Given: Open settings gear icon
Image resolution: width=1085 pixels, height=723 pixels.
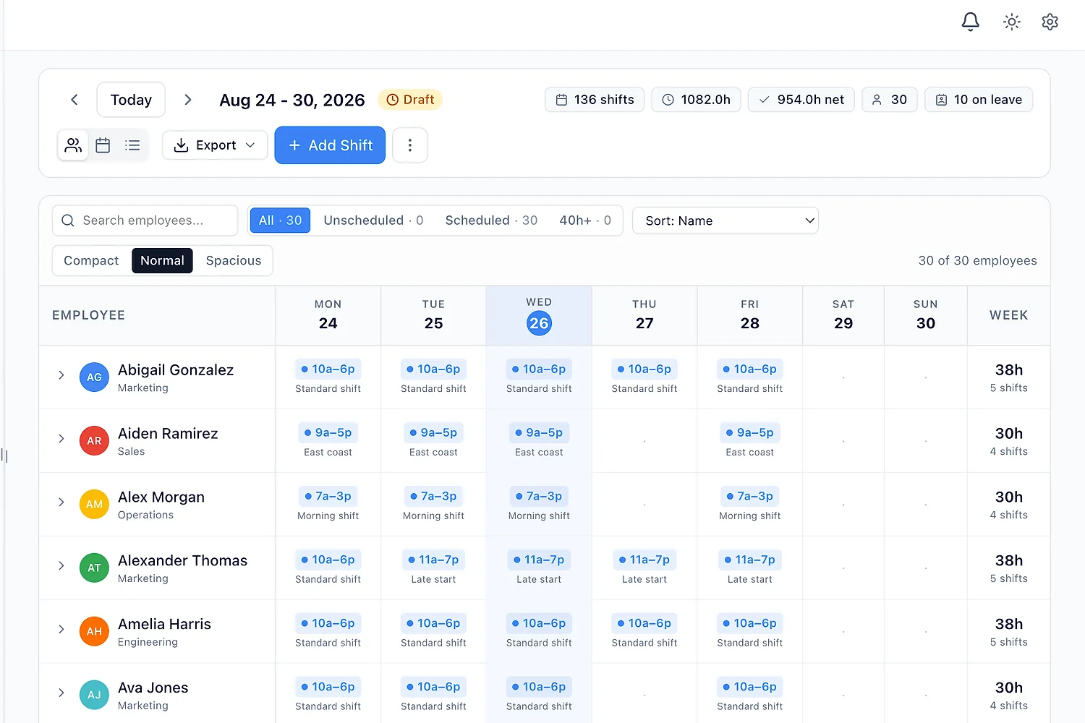Looking at the screenshot, I should 1050,22.
